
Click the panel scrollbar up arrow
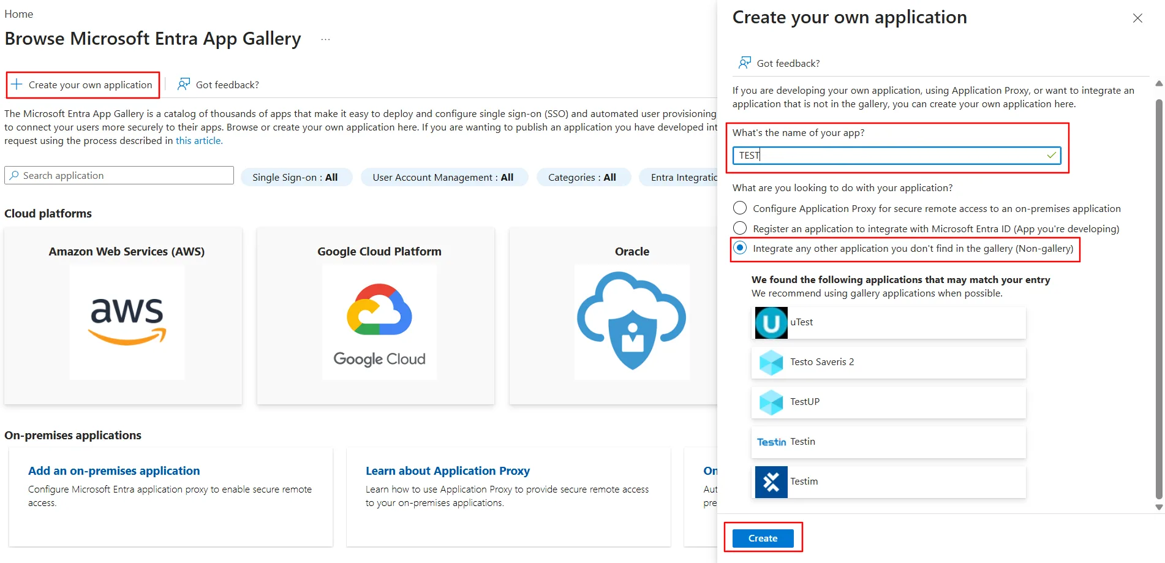(x=1159, y=83)
